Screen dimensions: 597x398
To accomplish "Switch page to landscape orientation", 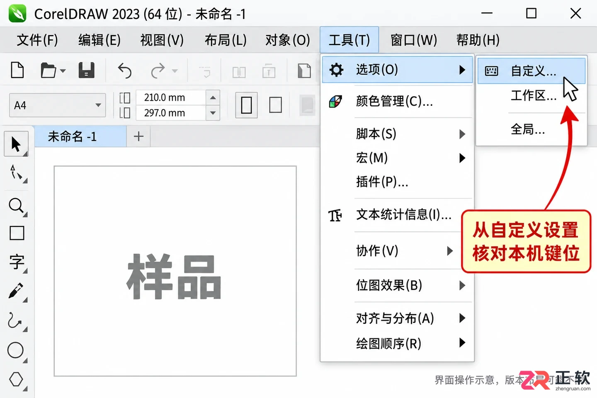I will (276, 105).
